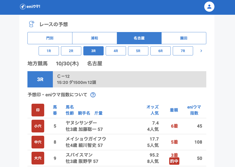
Task: Select race 7R button
Action: [183, 51]
